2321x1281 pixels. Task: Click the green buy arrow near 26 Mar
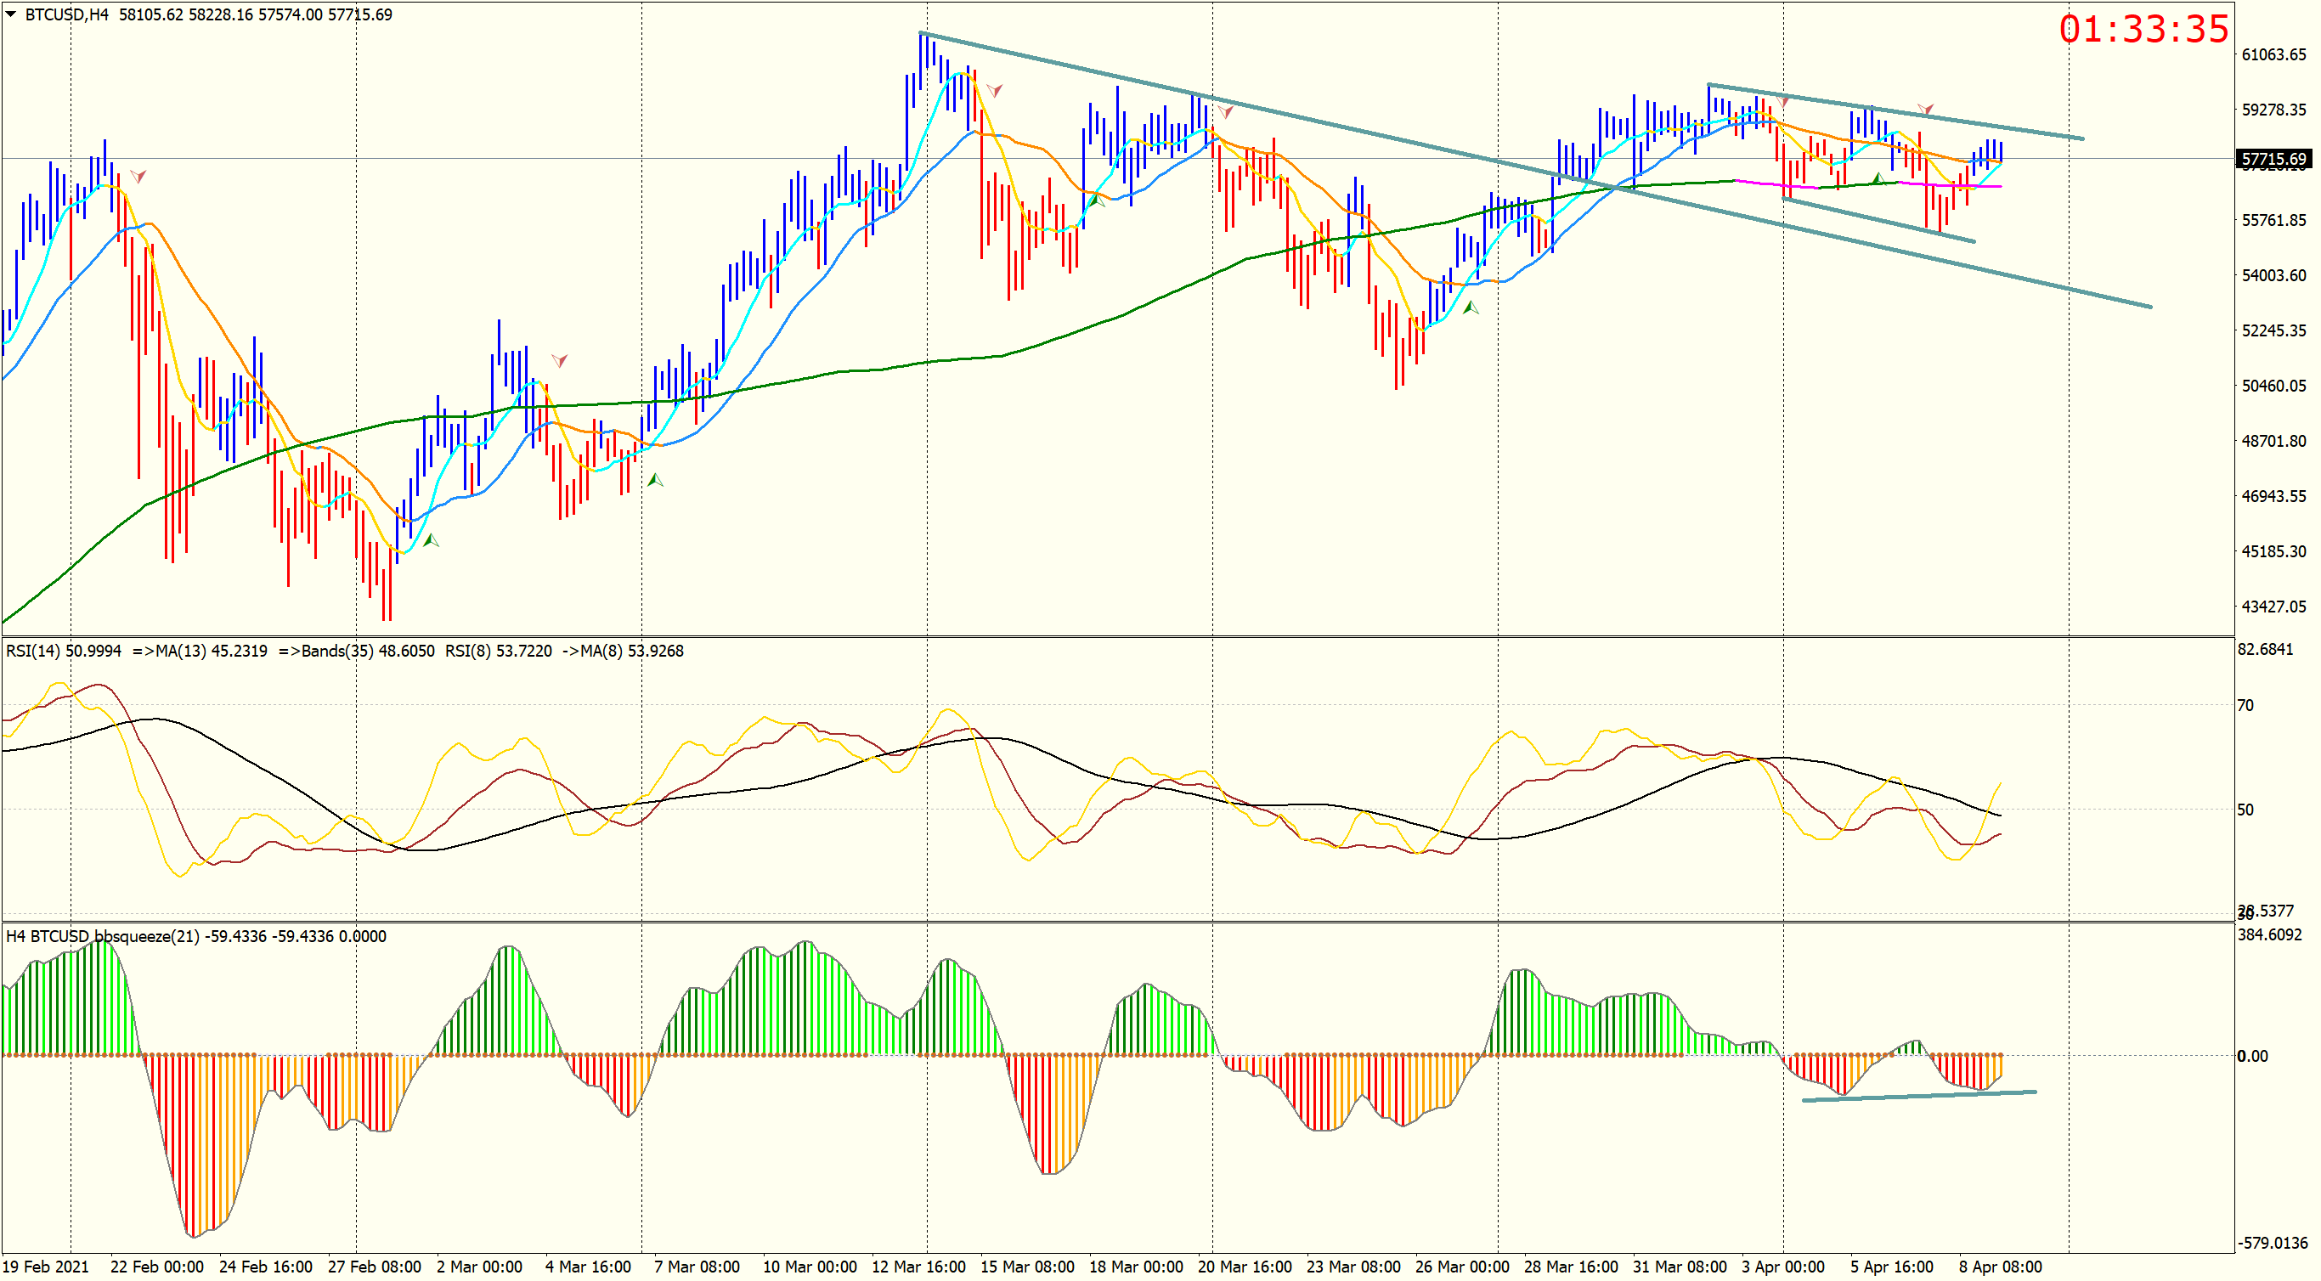click(1471, 308)
